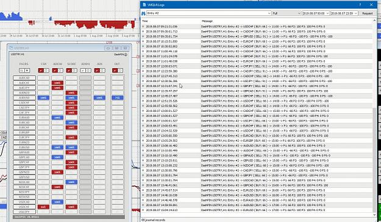Toggle the empty square box under OUT
The width and height of the screenshot is (381, 222).
[x=120, y=71]
